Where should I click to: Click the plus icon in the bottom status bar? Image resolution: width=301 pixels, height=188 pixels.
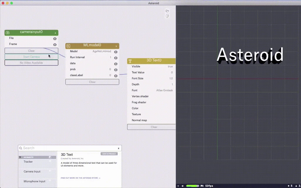178,186
